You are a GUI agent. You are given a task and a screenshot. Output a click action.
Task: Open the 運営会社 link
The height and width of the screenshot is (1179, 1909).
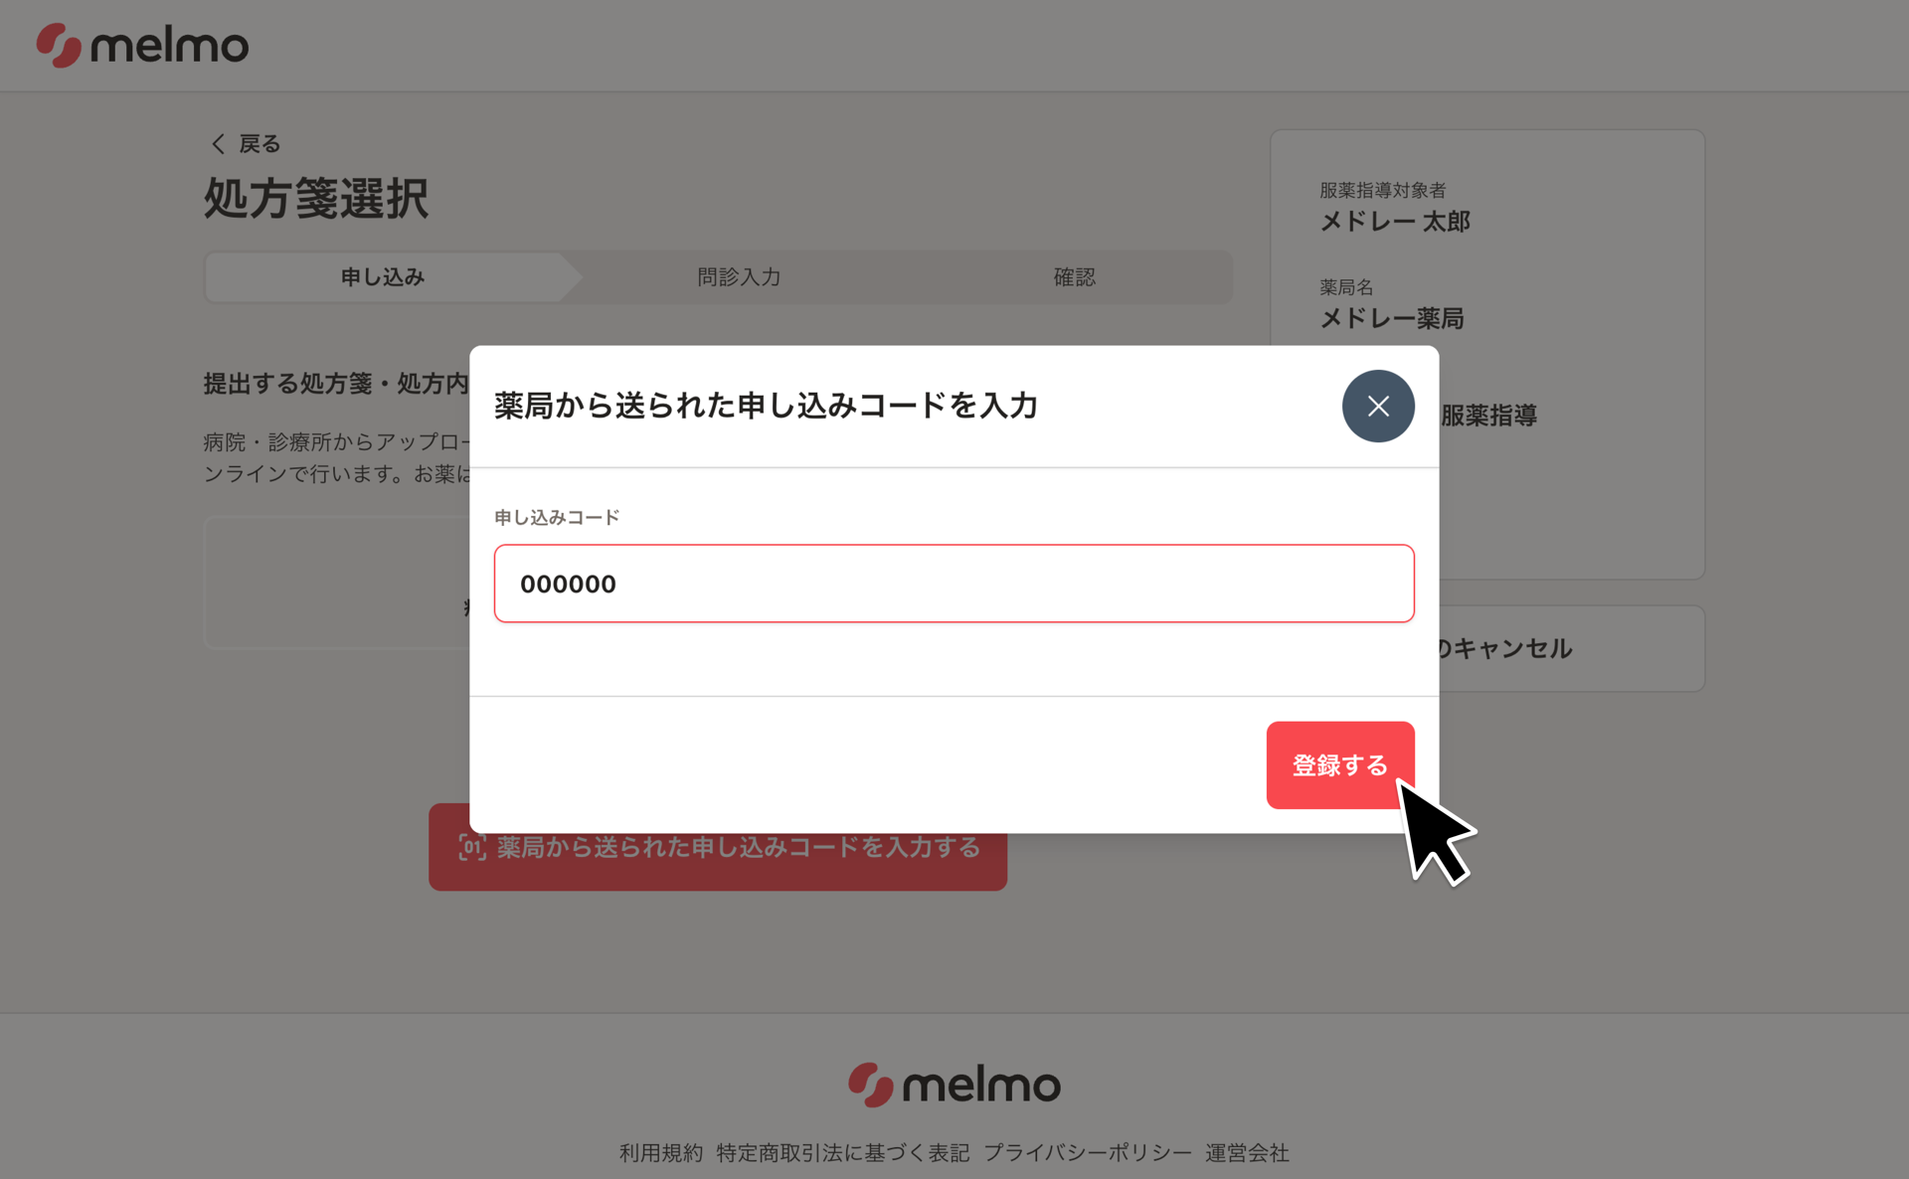point(1247,1152)
